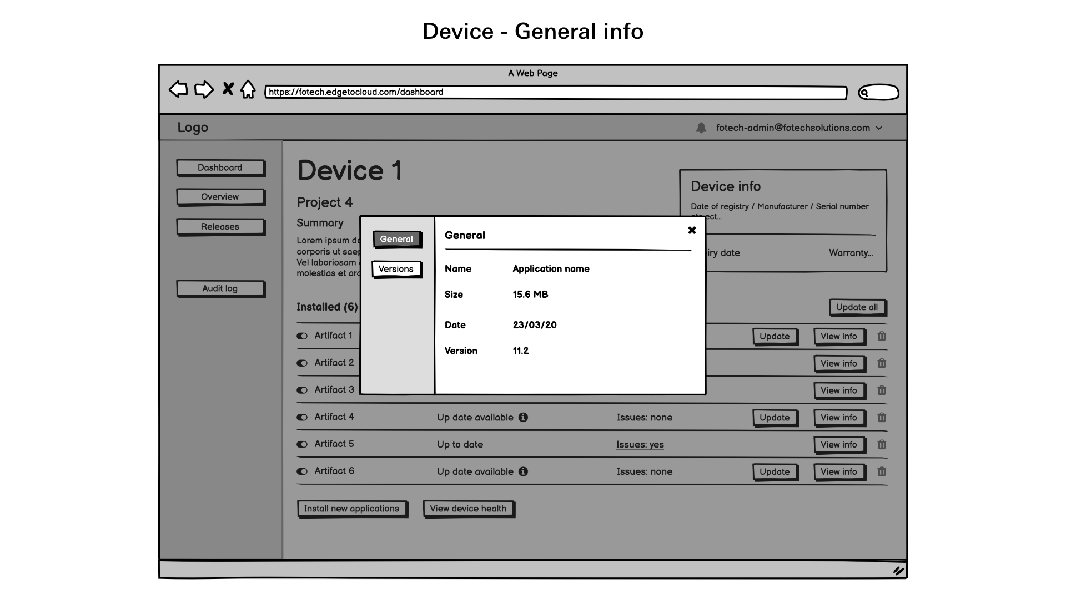Viewport: 1066px width, 599px height.
Task: Click trash icon for Artifact 1
Action: click(x=882, y=336)
